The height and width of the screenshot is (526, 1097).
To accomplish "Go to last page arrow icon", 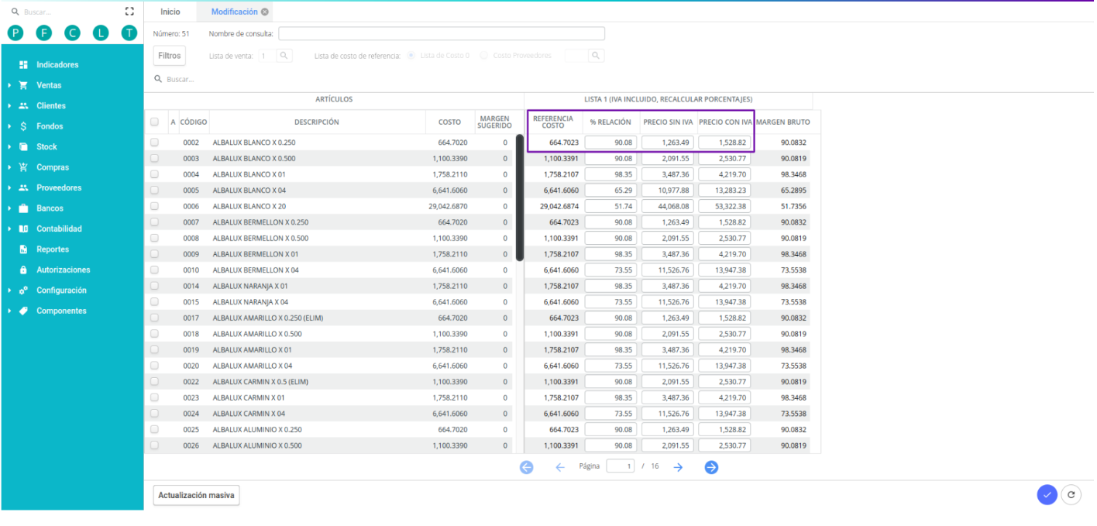I will pos(711,467).
